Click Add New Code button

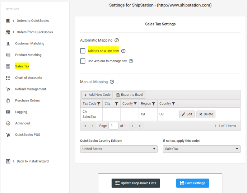point(97,95)
